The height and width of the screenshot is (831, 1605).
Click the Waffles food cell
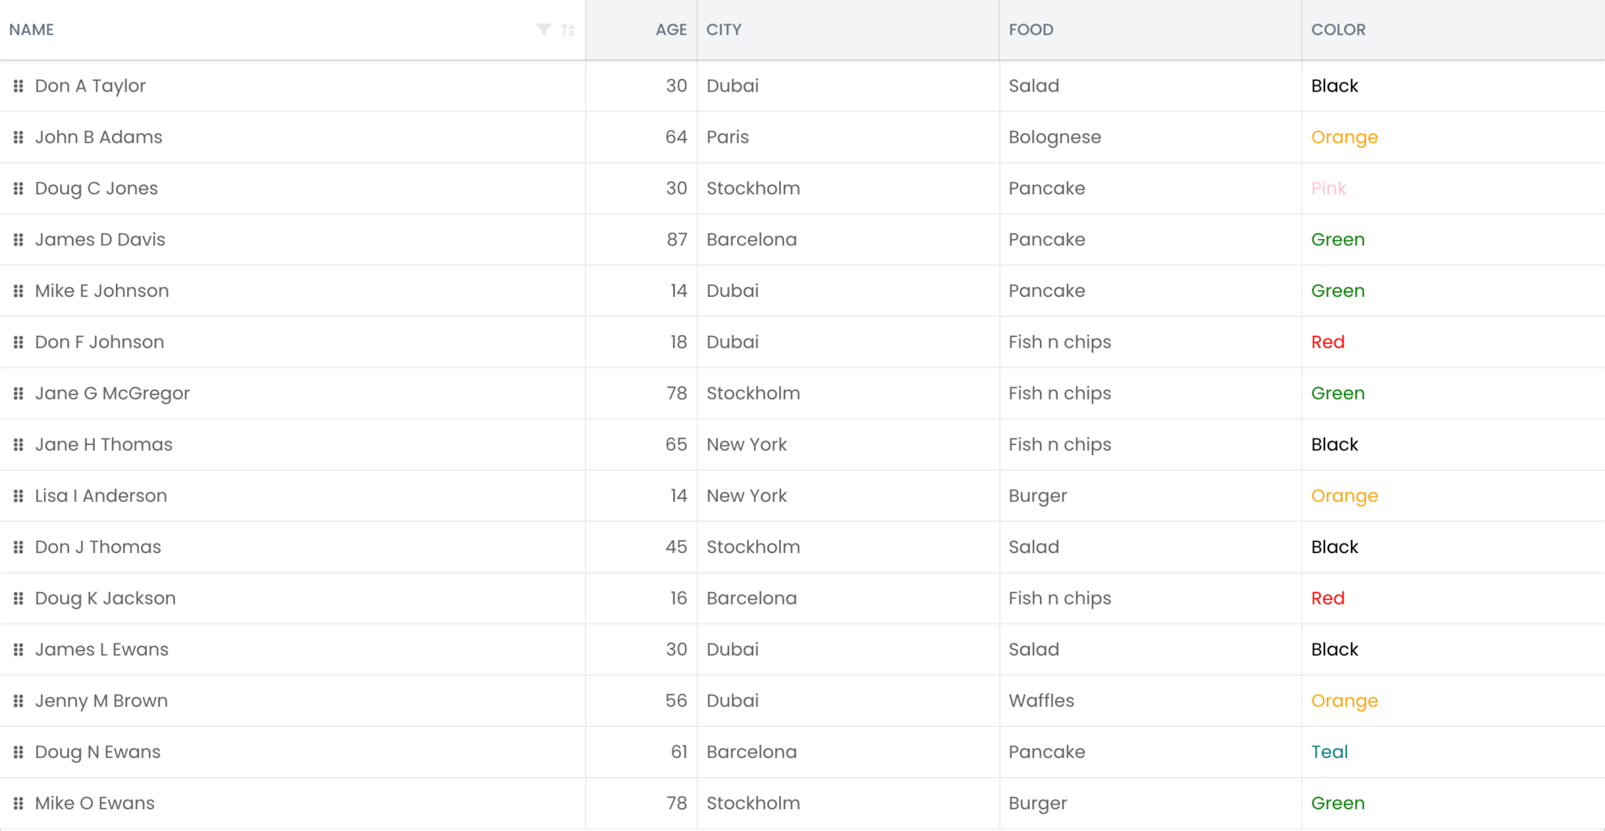(1041, 701)
